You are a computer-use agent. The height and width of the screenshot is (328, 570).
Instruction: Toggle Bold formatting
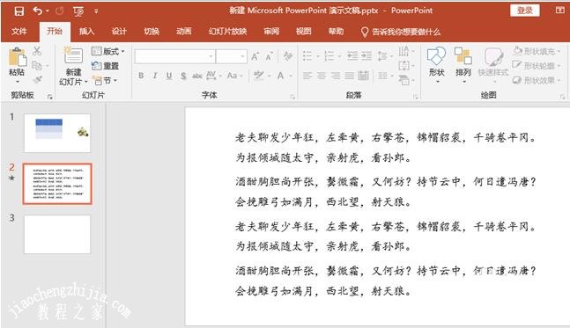pyautogui.click(x=141, y=76)
